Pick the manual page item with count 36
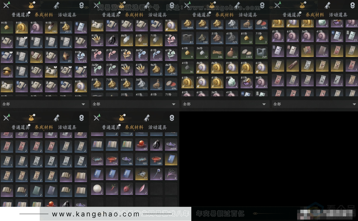The width and height of the screenshot is (358, 221). tap(66, 71)
